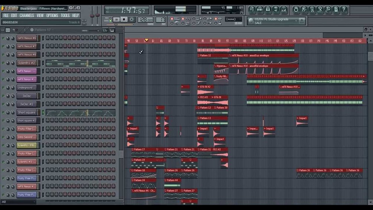This screenshot has width=373, height=210.
Task: Click the tempo 128.000 display
Action: click(145, 20)
